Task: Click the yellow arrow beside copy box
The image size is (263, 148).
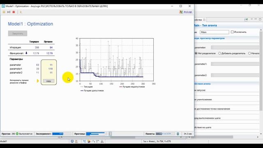Action: (38, 81)
